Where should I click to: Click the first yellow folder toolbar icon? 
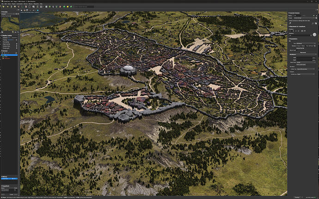3,7
